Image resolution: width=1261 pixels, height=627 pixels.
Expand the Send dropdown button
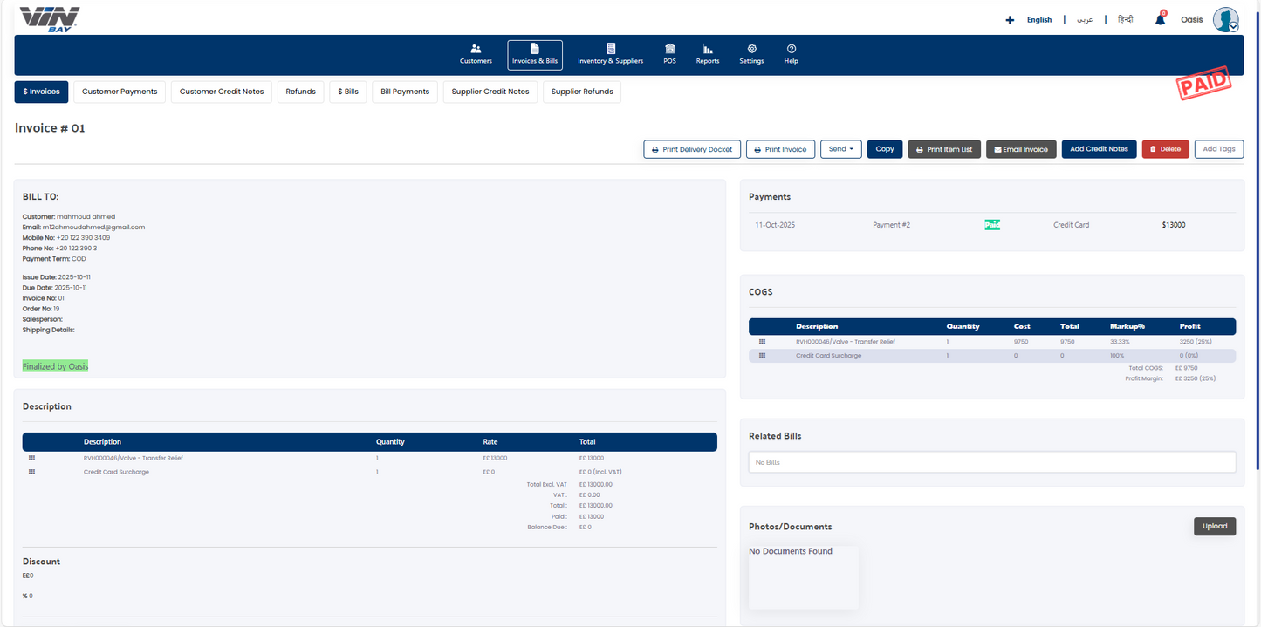pyautogui.click(x=840, y=149)
